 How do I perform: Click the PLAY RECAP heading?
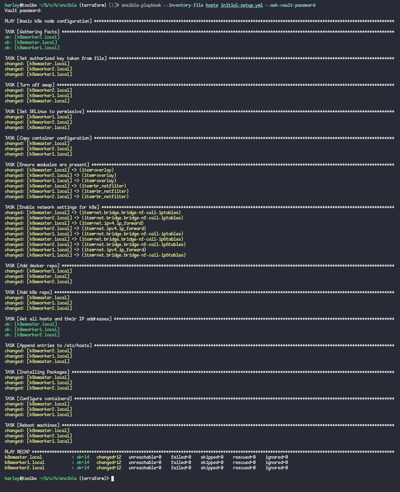(x=17, y=452)
